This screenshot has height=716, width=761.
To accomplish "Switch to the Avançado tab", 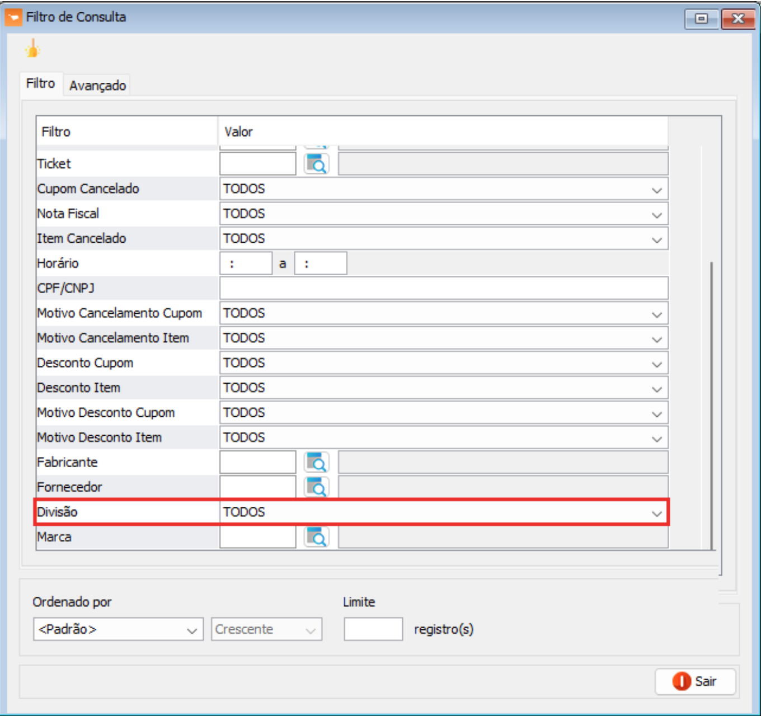I will (x=97, y=86).
